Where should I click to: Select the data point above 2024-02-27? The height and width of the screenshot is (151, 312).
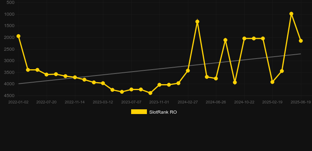188,71
